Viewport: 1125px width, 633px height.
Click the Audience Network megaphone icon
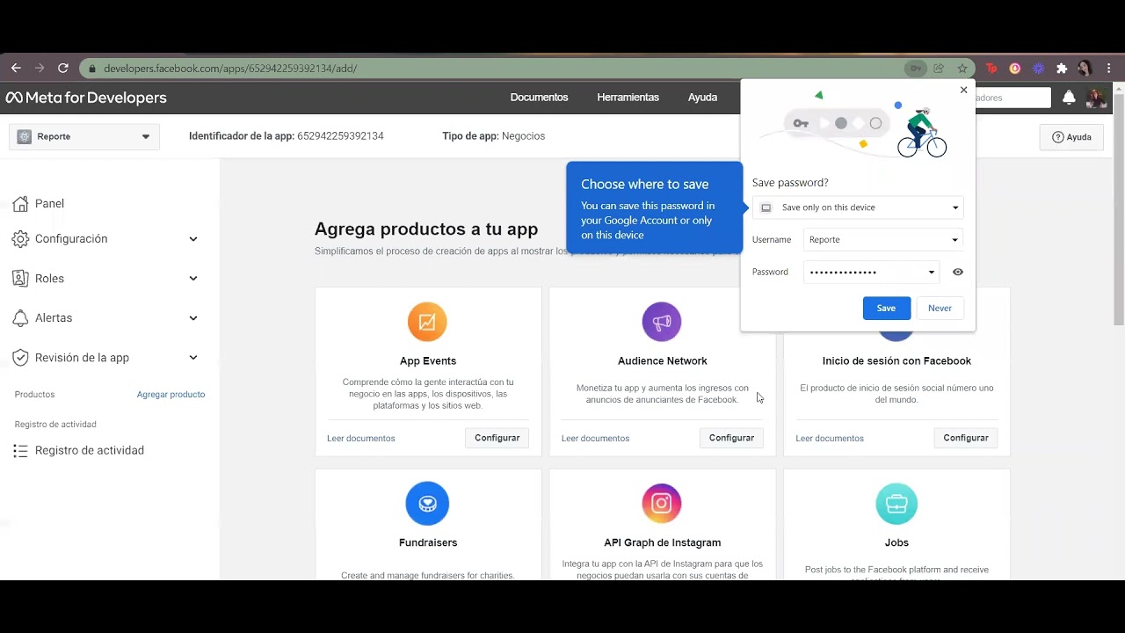click(x=662, y=322)
